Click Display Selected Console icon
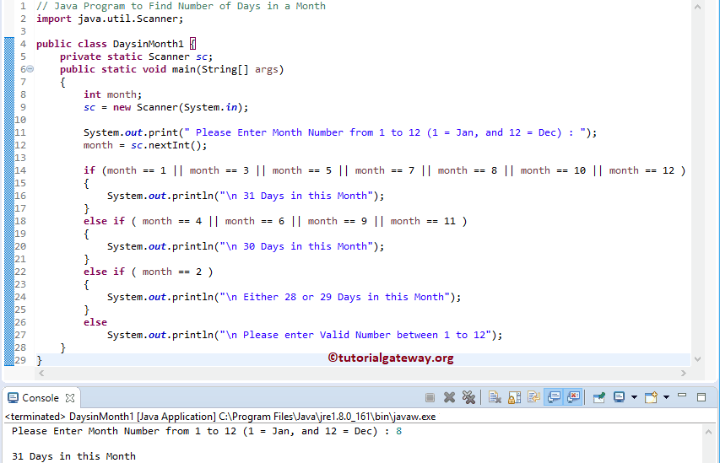720x463 pixels. 619,397
